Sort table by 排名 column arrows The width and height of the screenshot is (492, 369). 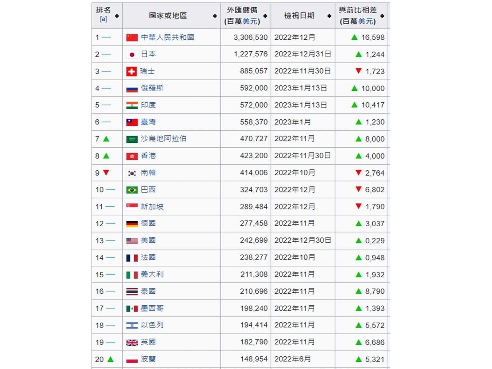[x=117, y=16]
